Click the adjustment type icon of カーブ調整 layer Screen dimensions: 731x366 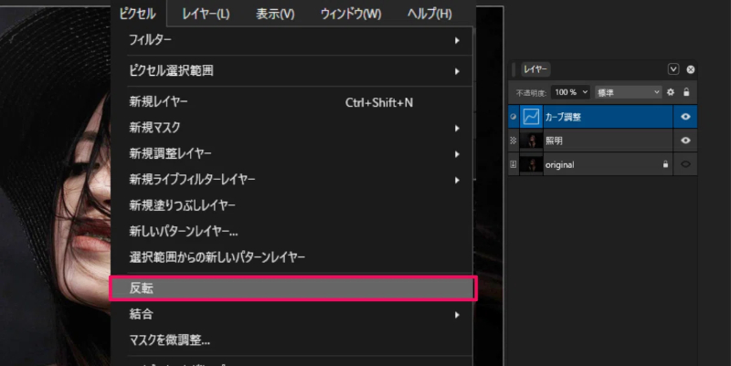(514, 117)
